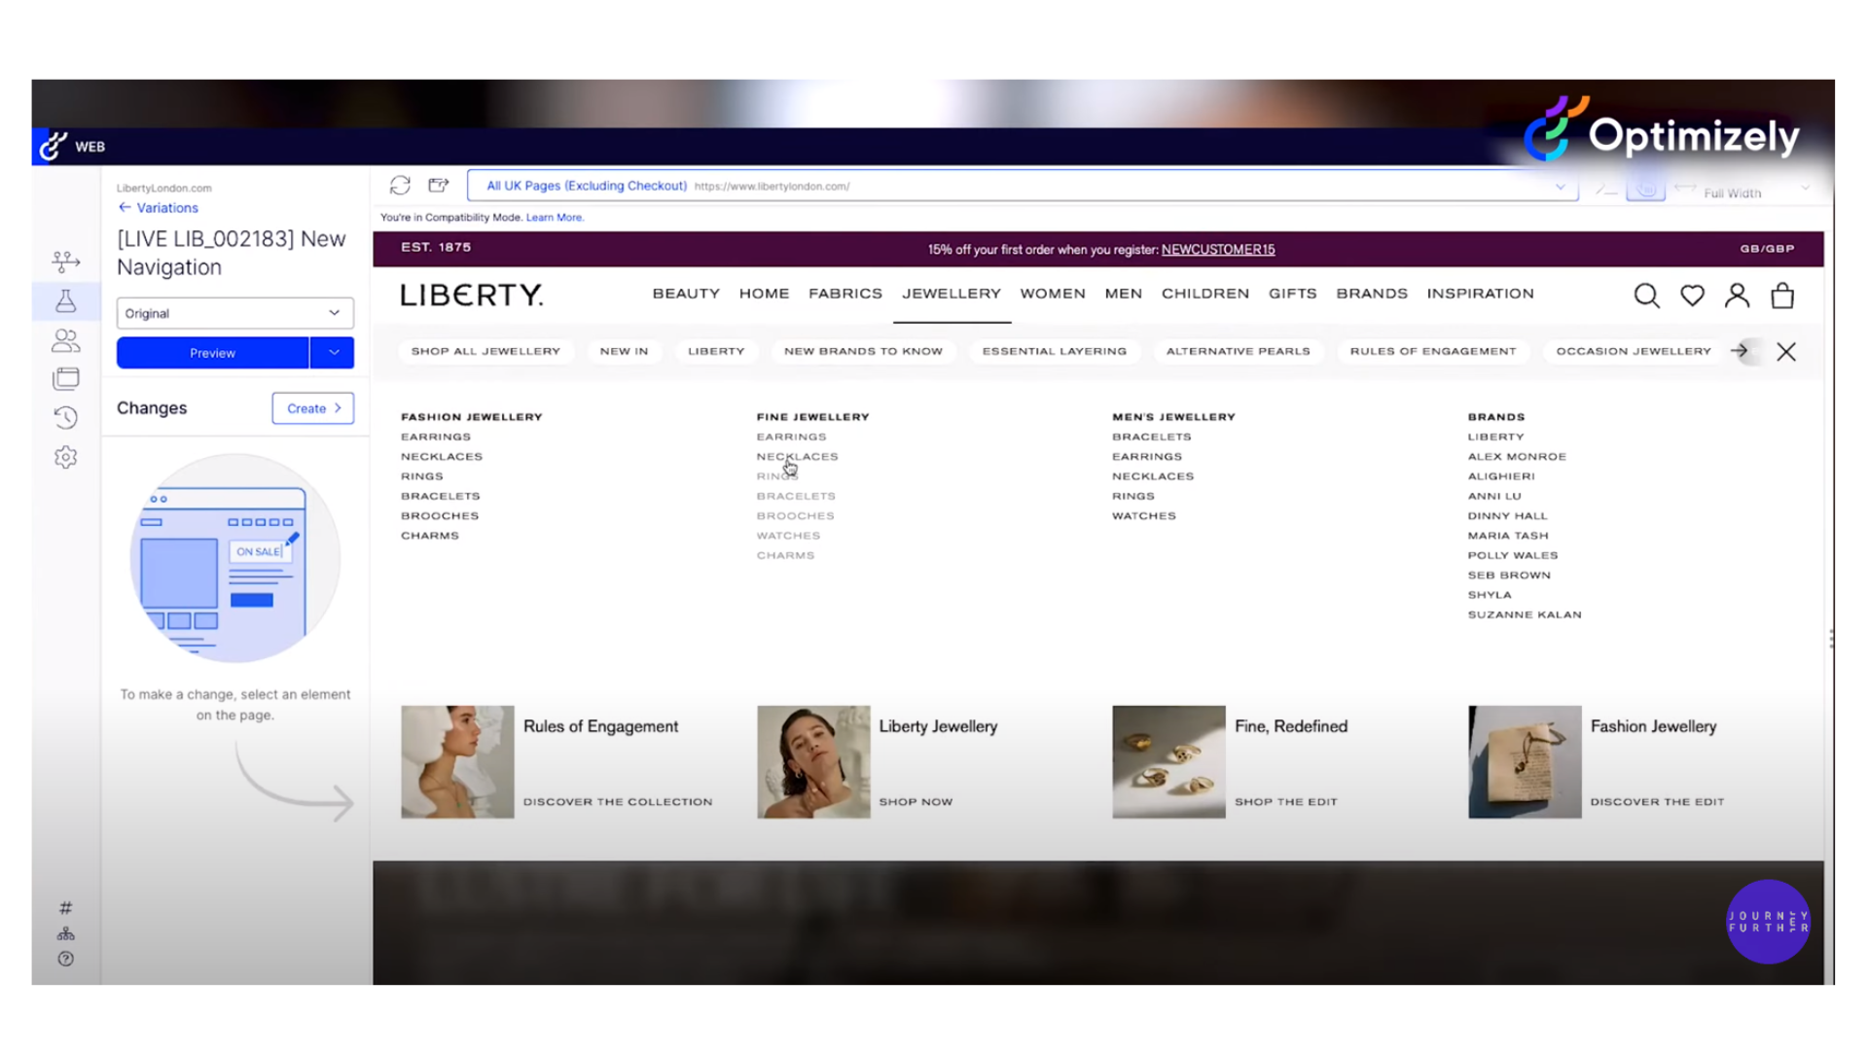Open the Pages window icon in sidebar
This screenshot has width=1868, height=1050.
pos(65,378)
